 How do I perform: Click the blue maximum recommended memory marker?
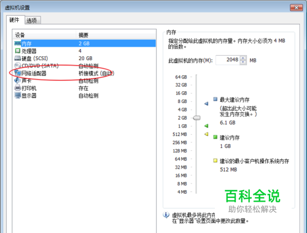coord(206,104)
